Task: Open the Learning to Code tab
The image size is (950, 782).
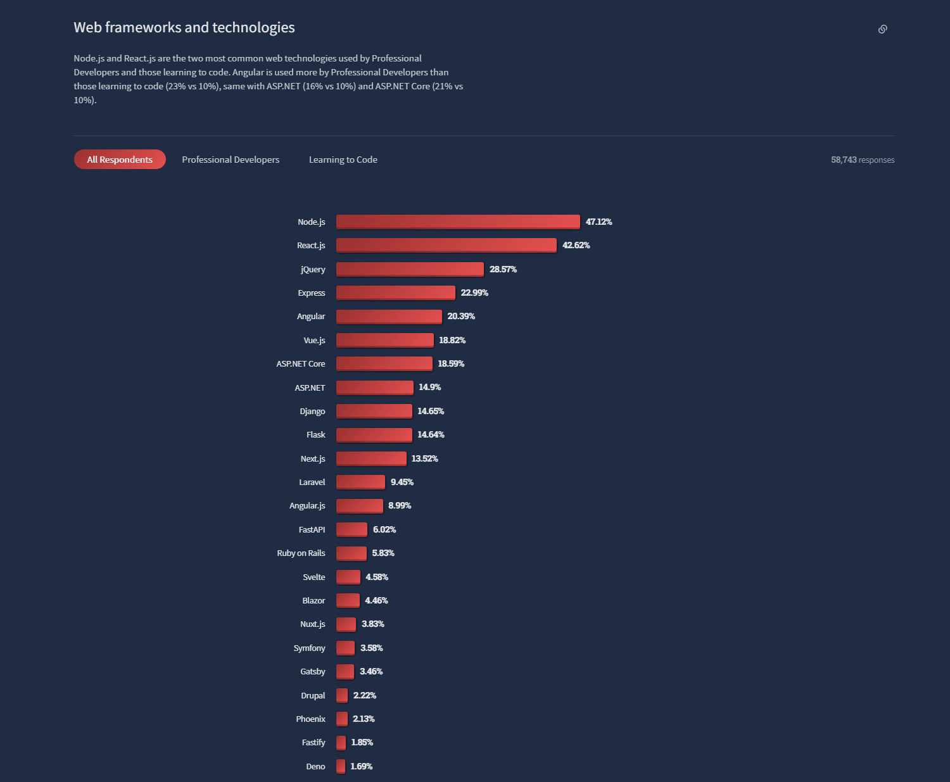Action: tap(343, 160)
